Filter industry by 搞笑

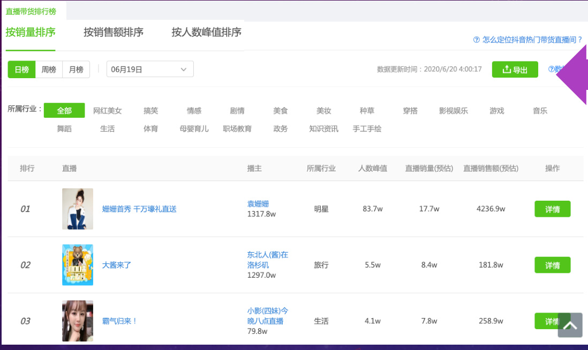[x=151, y=111]
